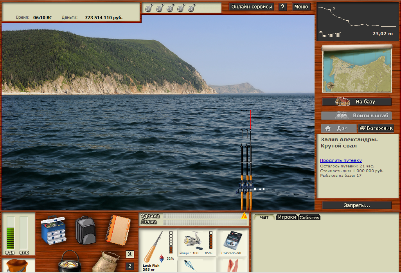
Task: Open the cooking pot with food
Action: 70,262
